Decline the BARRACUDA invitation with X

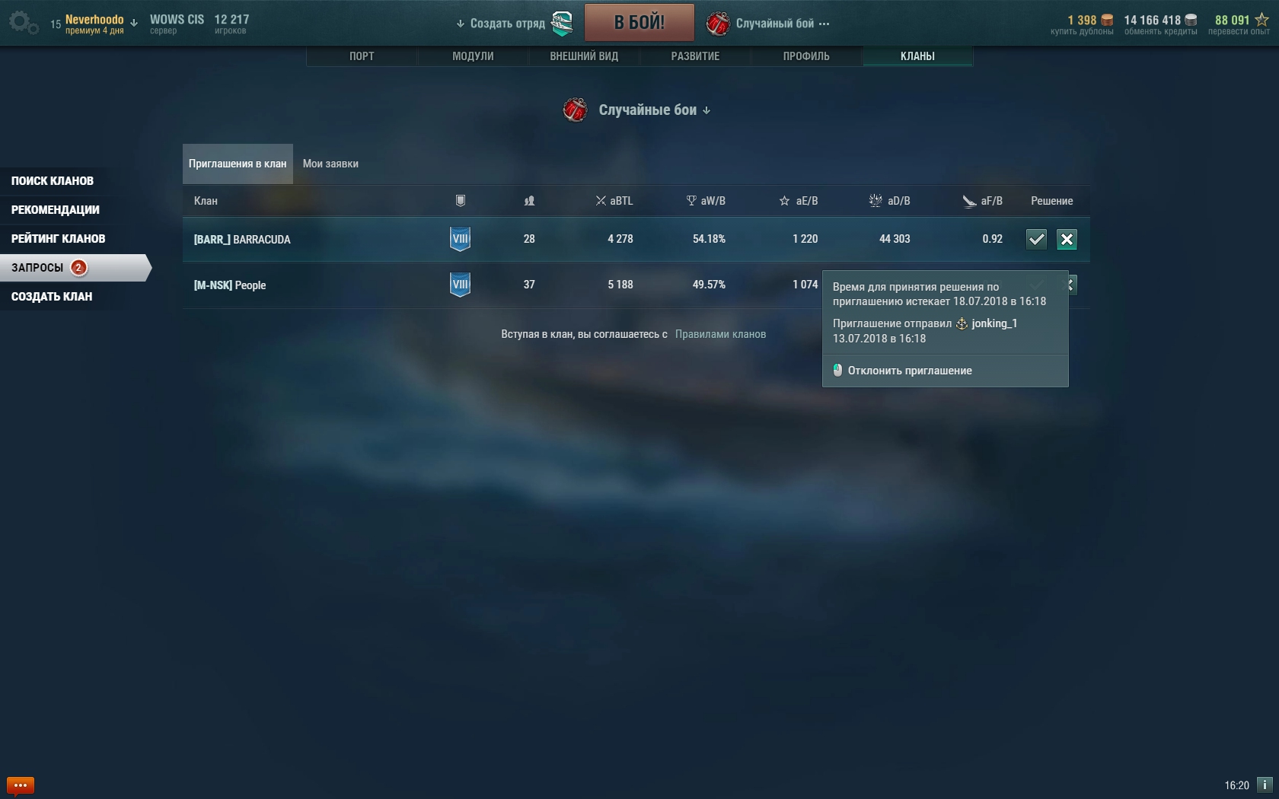tap(1067, 239)
